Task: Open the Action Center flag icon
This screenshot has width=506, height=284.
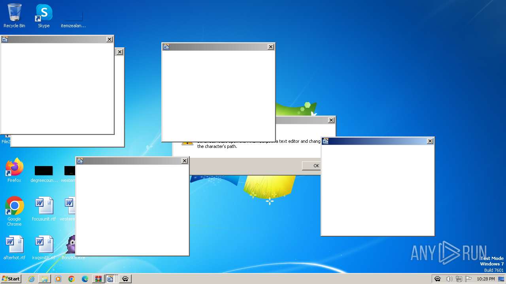Action: (x=468, y=279)
